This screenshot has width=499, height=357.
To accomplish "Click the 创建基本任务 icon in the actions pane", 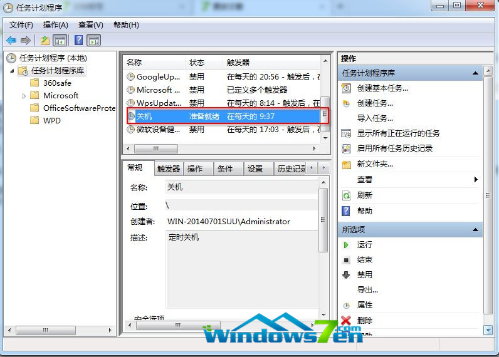I will pos(346,88).
